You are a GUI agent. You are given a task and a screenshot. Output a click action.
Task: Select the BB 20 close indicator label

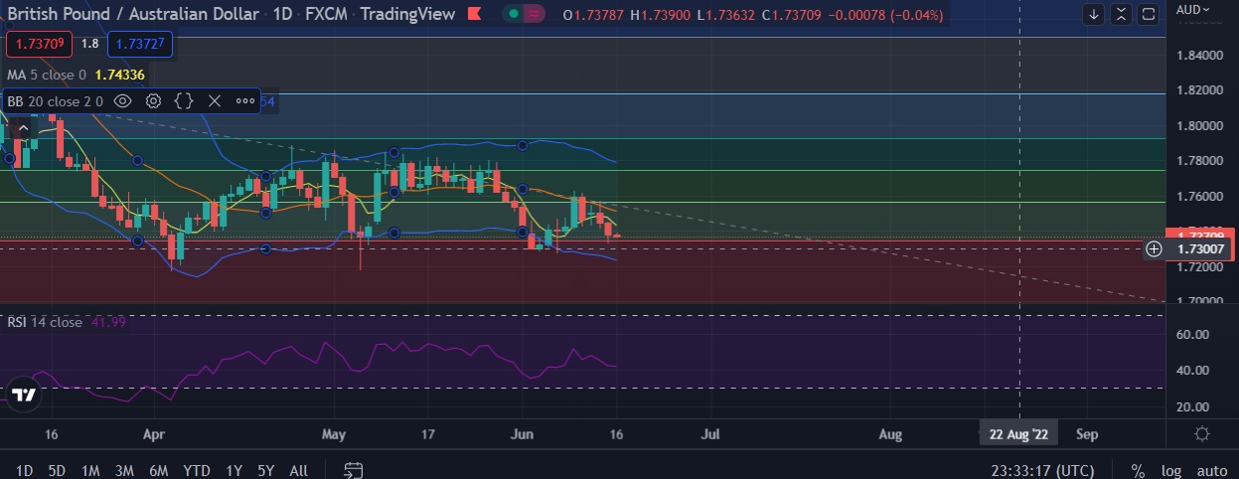click(55, 100)
